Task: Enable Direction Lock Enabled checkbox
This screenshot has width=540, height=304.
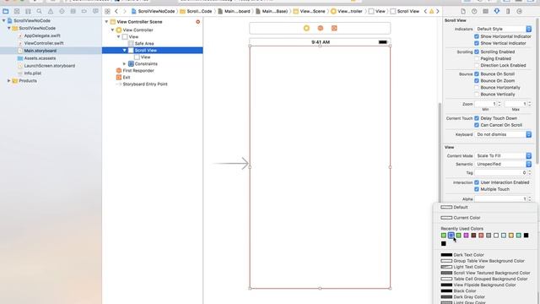Action: (x=477, y=65)
